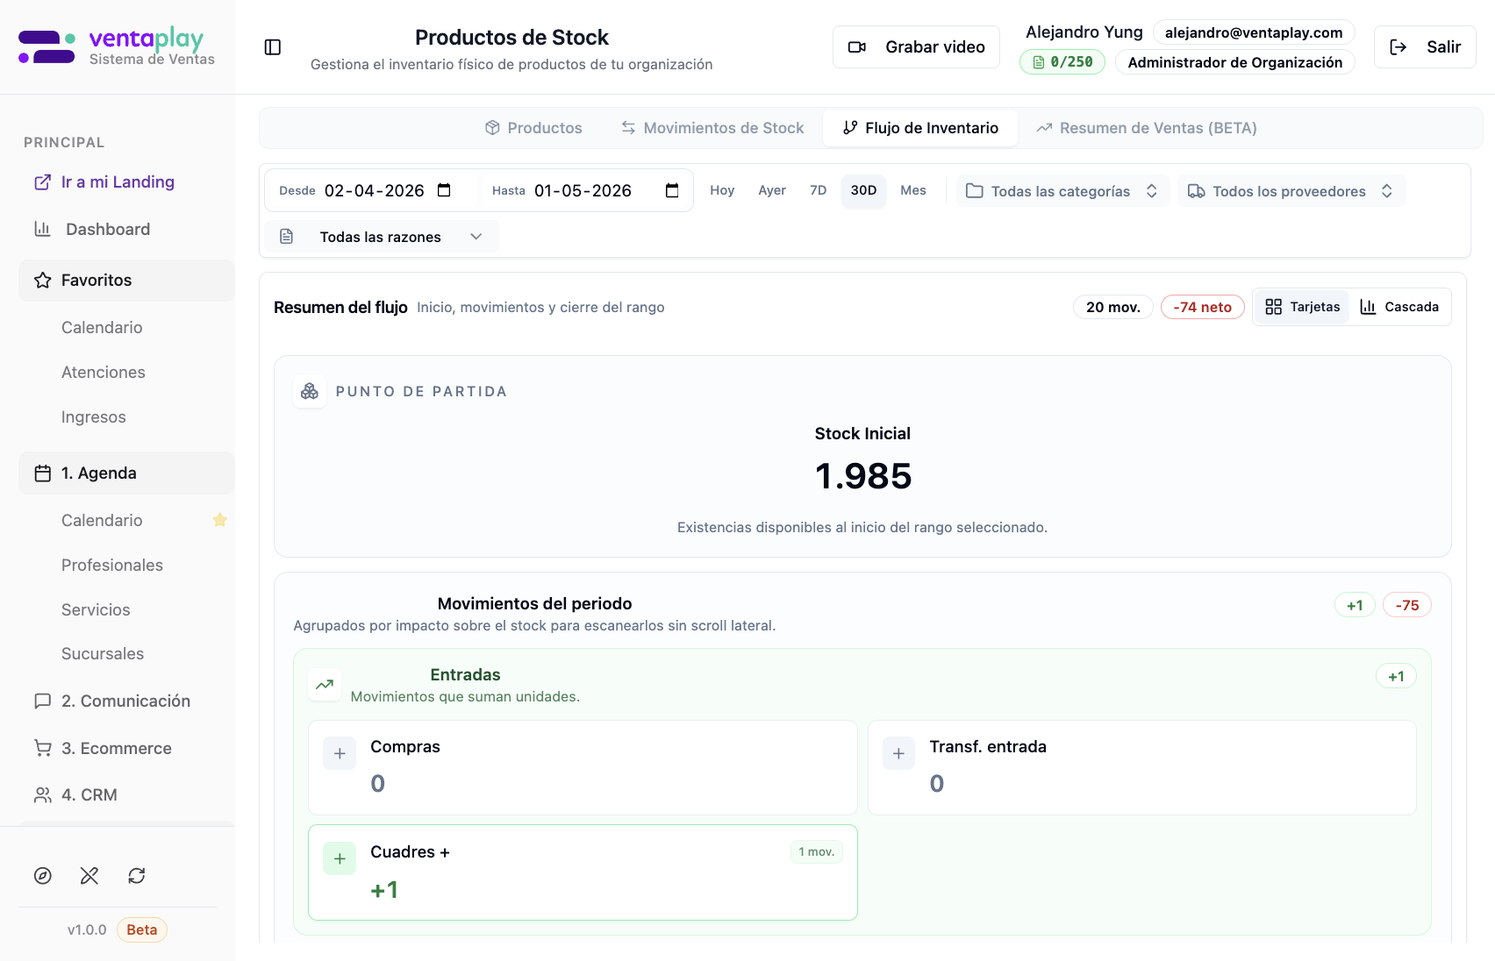The width and height of the screenshot is (1495, 961).
Task: Open Profesionales under Agenda
Action: 112,565
